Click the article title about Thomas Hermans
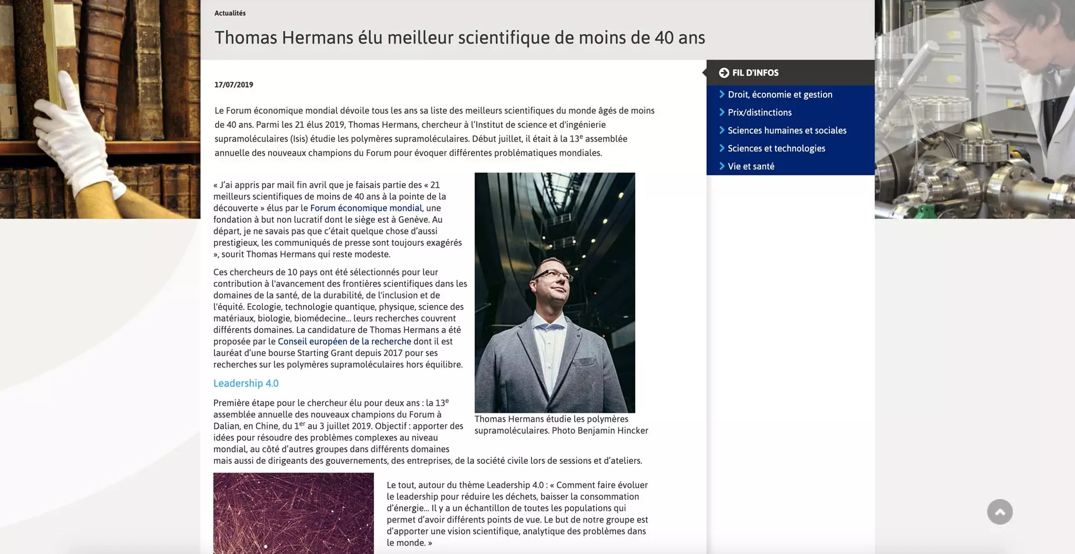 tap(460, 38)
